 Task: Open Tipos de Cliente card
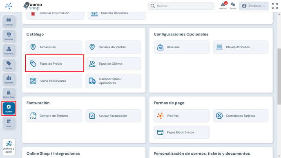113,63
